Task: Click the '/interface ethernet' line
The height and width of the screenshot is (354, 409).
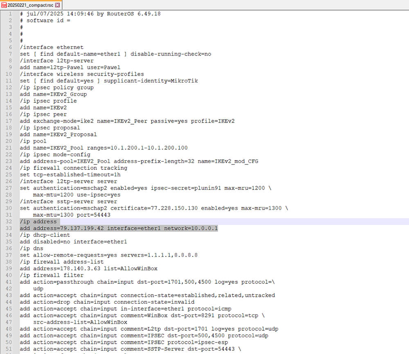Action: click(x=52, y=47)
